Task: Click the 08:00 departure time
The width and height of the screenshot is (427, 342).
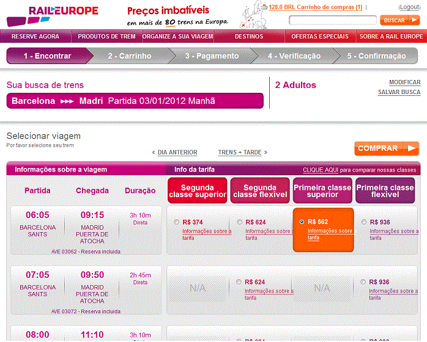Action: 37,335
